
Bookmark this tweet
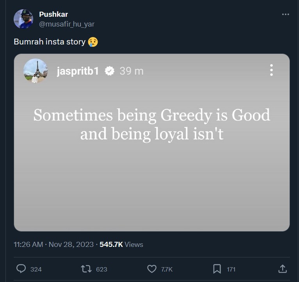(x=217, y=269)
